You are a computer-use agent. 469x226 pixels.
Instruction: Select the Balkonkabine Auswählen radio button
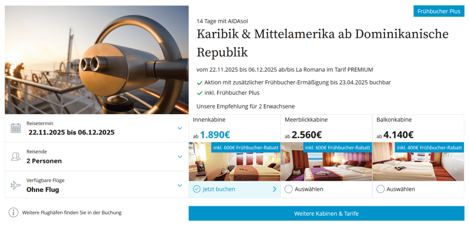coord(380,189)
